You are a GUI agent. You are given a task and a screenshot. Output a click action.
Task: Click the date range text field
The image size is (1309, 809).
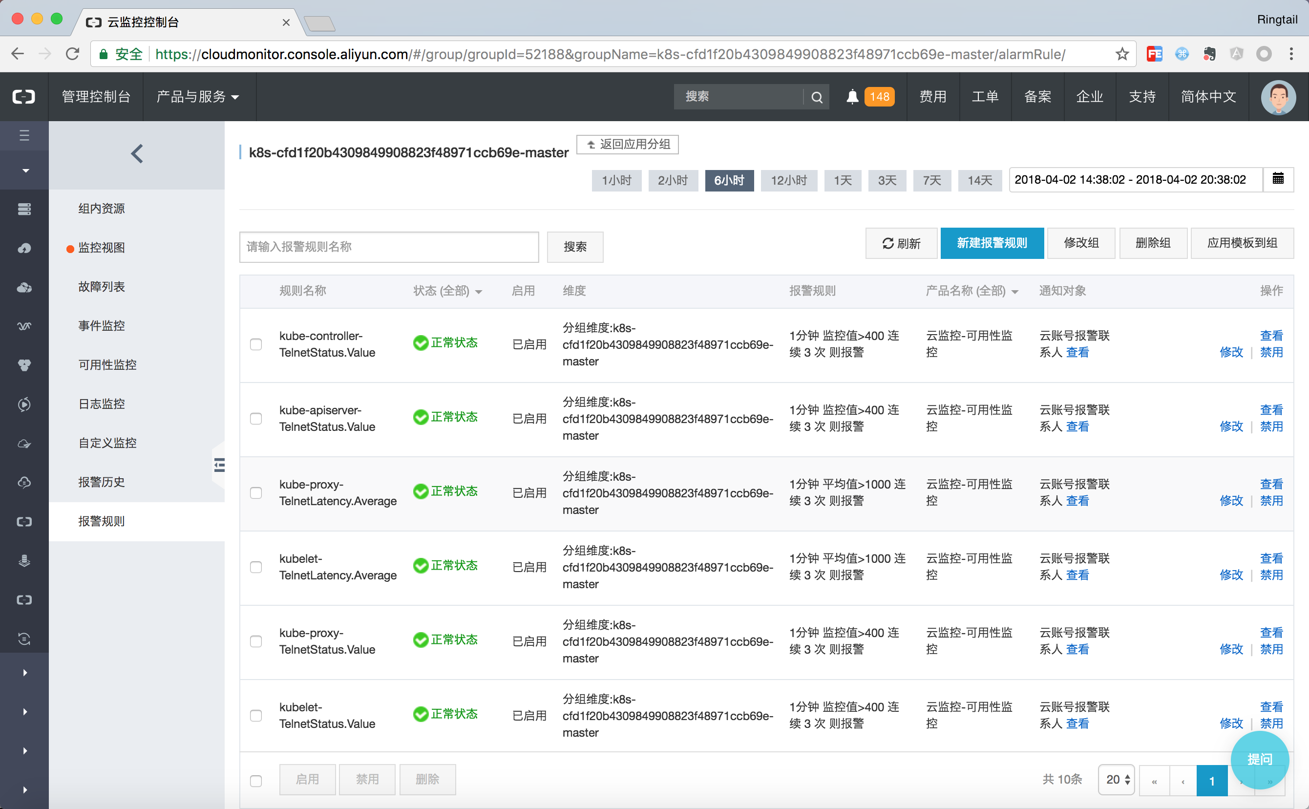1136,179
